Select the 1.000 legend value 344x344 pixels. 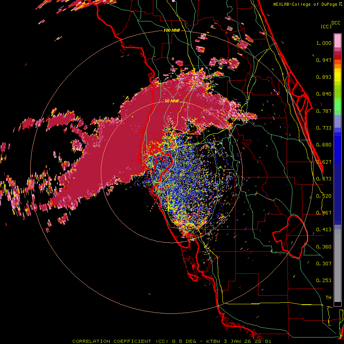324,43
